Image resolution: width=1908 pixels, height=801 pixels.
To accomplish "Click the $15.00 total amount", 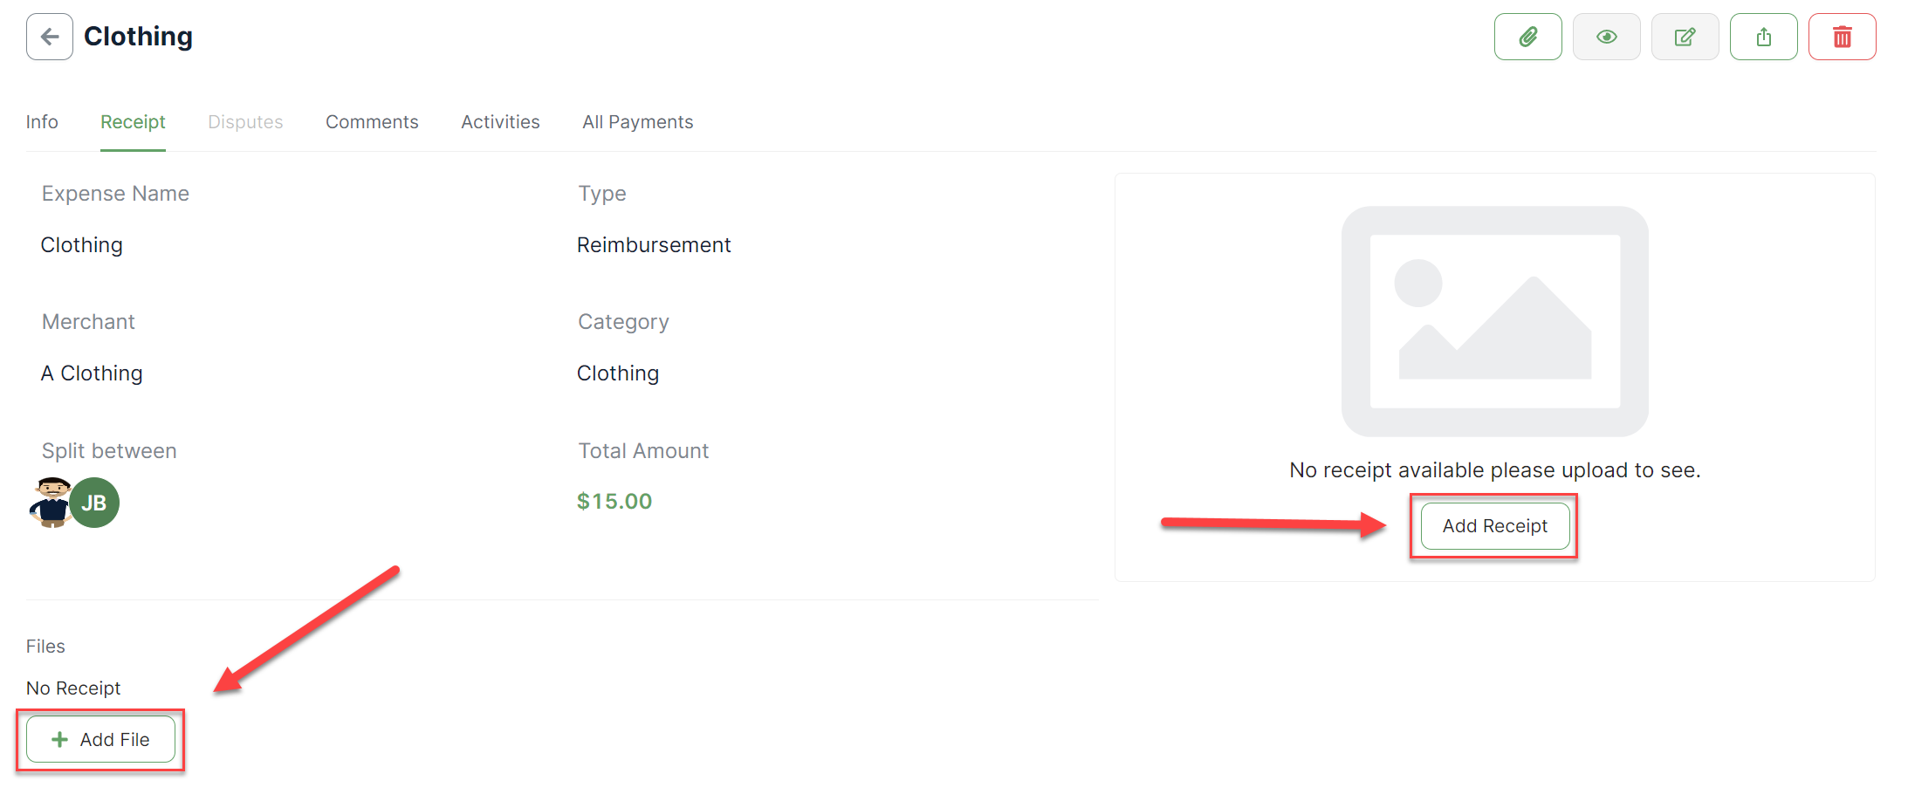I will [x=614, y=502].
